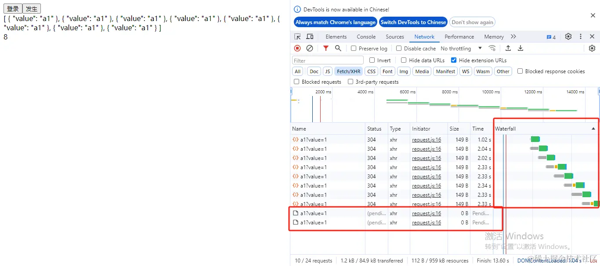Click the export HAR download icon
Screen dimensions: 600x266
tap(520, 48)
